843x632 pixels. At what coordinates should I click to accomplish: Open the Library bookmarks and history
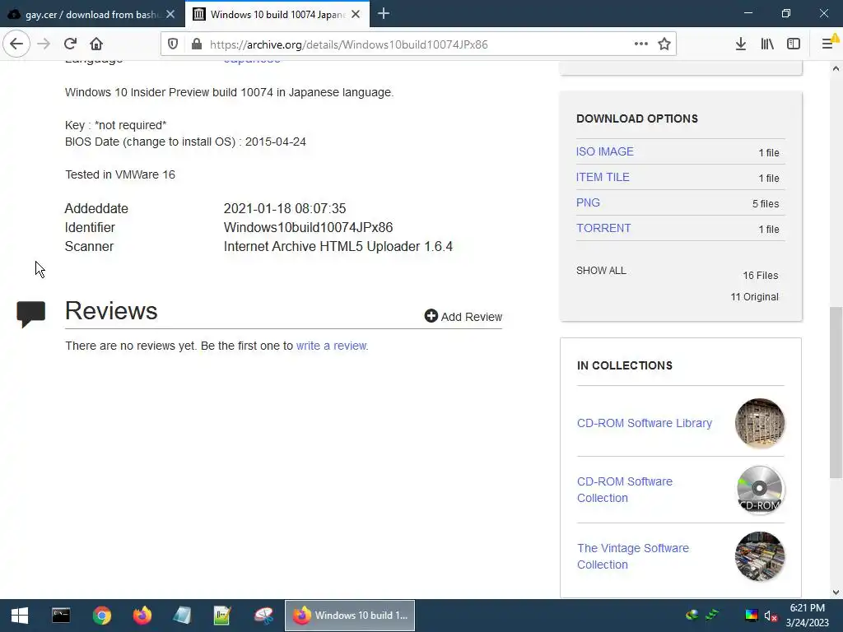coord(767,44)
